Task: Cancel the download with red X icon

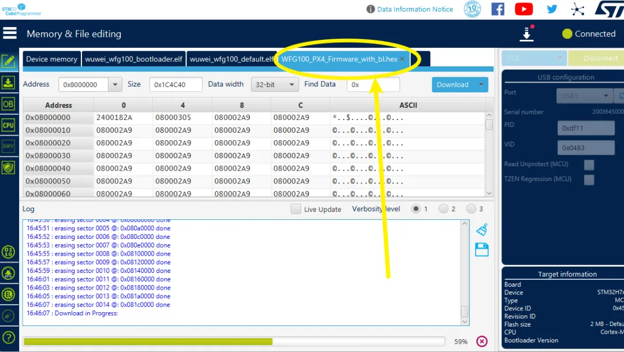Action: [481, 341]
